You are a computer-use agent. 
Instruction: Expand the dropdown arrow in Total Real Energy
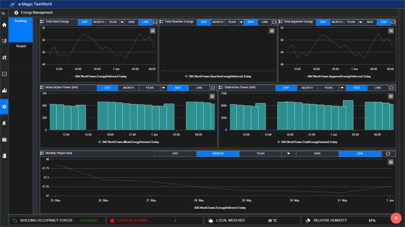pyautogui.click(x=122, y=22)
